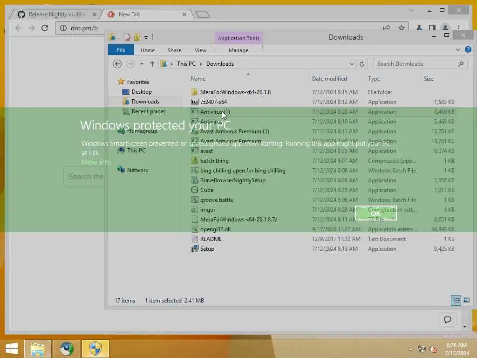Select Recent places in navigation pane
The width and height of the screenshot is (477, 358).
pos(148,111)
